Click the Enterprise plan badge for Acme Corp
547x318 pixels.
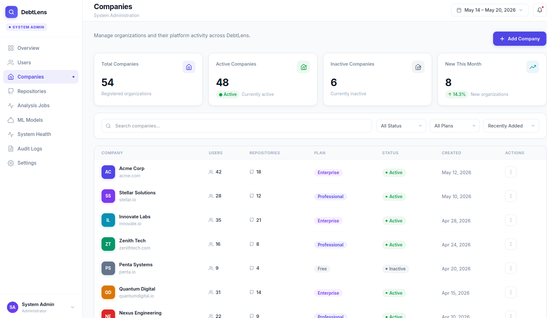pyautogui.click(x=328, y=173)
